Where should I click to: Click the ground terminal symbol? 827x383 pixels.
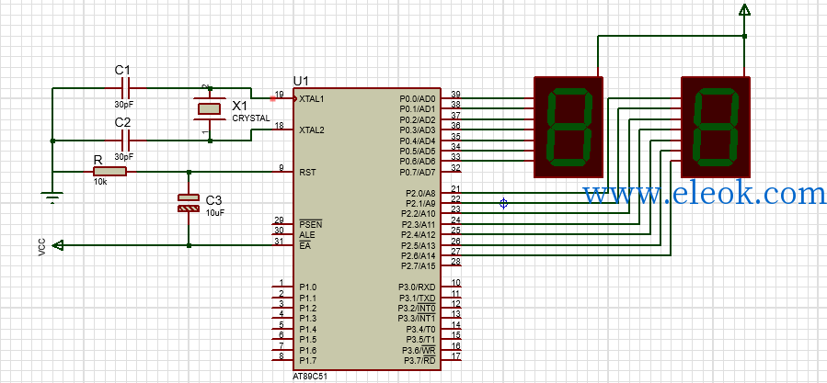(52, 198)
